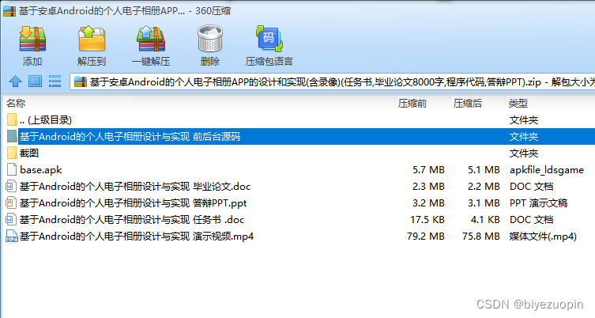
Task: Click the folder icon of 上级目录 row
Action: tap(12, 119)
